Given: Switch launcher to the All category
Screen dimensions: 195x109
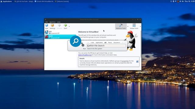Looking at the screenshot, I should point(105,42).
